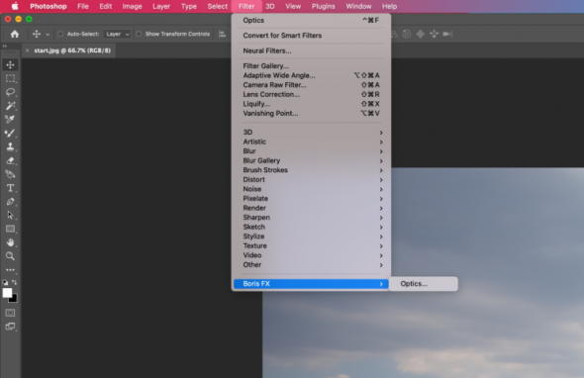The width and height of the screenshot is (584, 378).
Task: Click the Home icon in options bar
Action: (x=15, y=35)
